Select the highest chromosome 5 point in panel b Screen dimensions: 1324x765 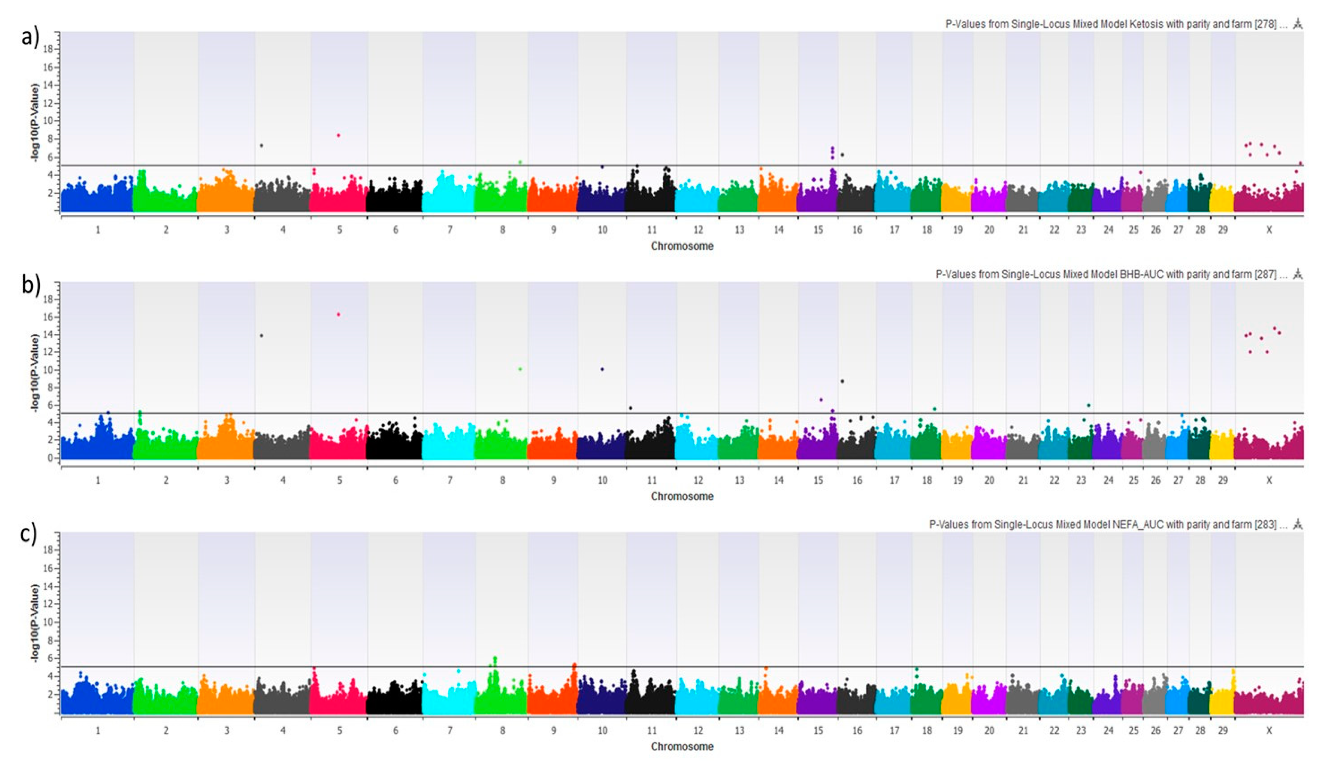pos(338,315)
